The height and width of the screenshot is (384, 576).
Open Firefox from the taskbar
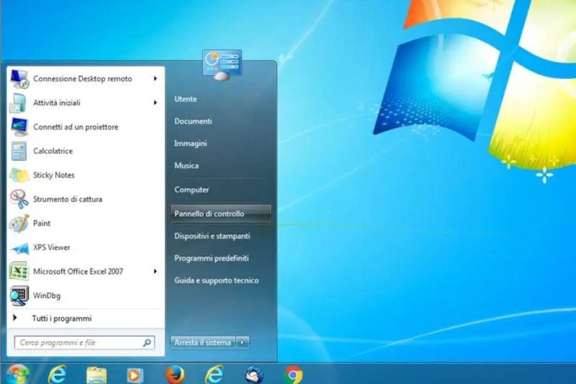[x=175, y=374]
